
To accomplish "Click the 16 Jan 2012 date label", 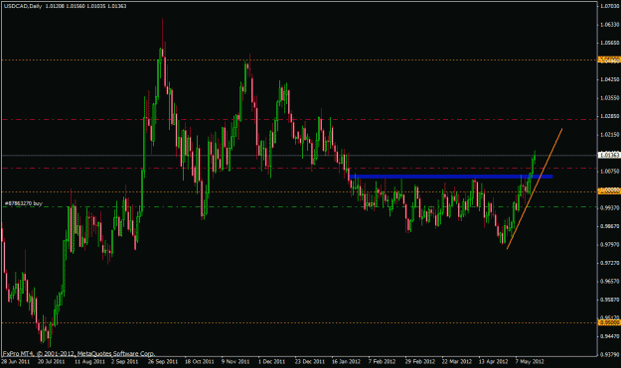I will tap(346, 362).
